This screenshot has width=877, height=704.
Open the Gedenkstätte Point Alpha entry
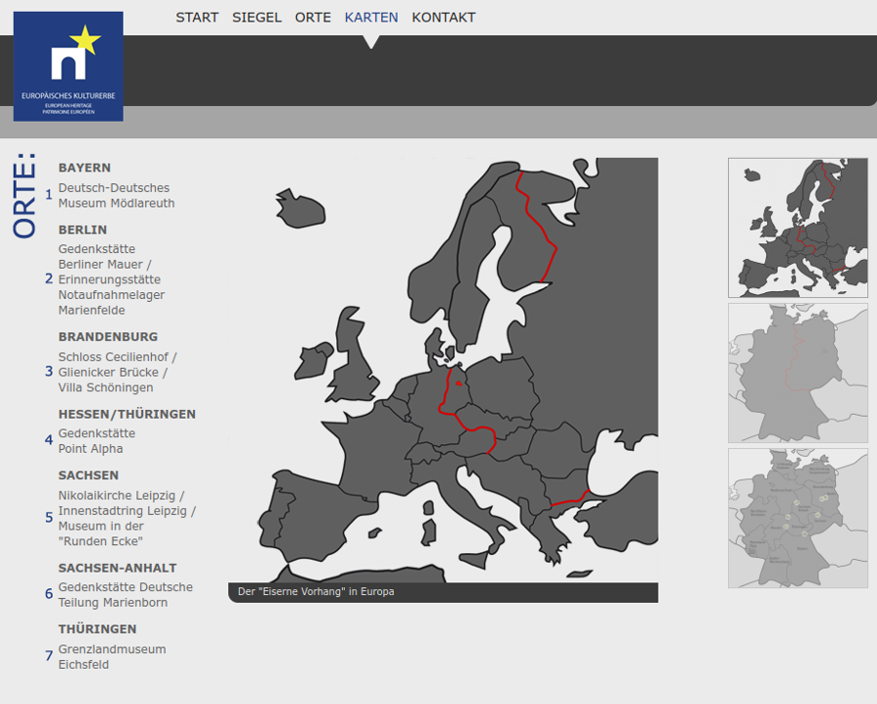97,440
